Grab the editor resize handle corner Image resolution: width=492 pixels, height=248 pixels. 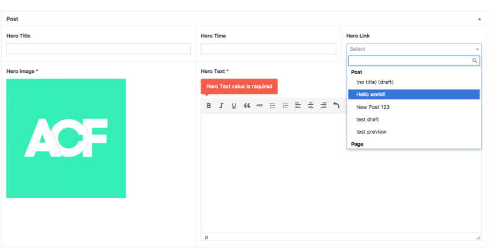pyautogui.click(x=478, y=238)
